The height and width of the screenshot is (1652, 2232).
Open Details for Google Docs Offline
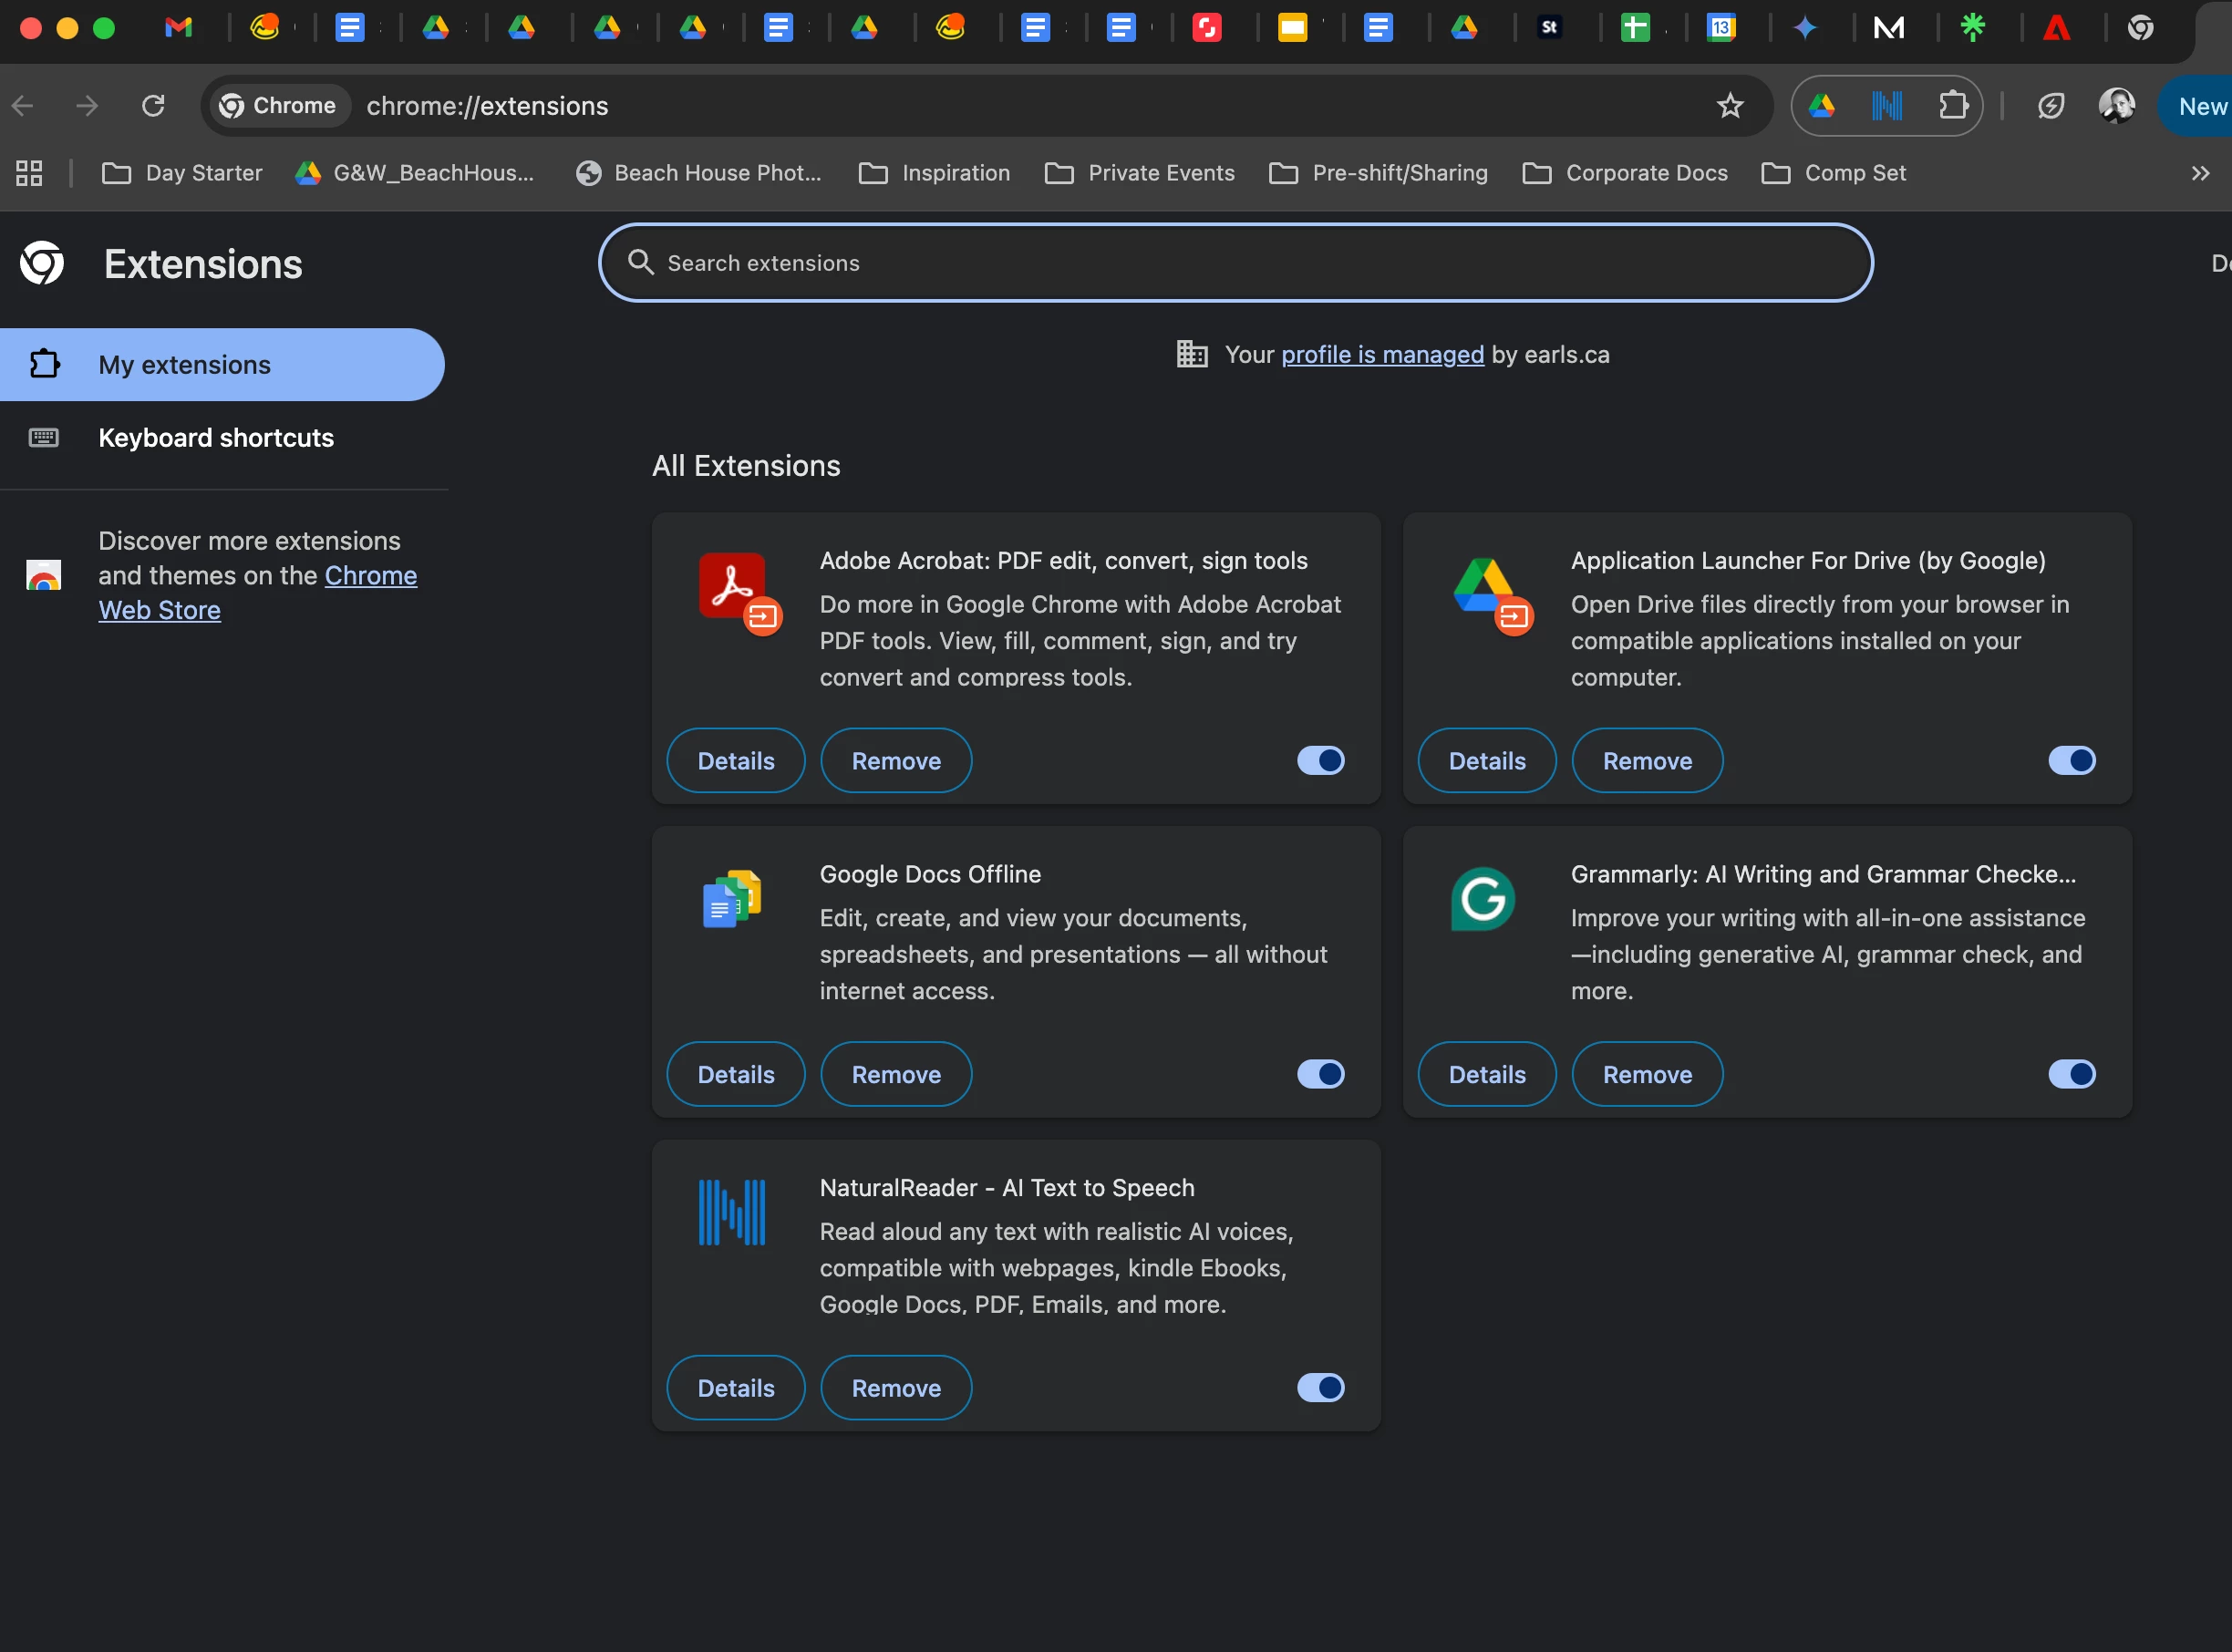(735, 1074)
